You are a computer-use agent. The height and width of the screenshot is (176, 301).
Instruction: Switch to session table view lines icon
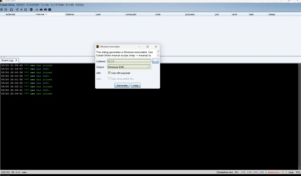[21, 10]
